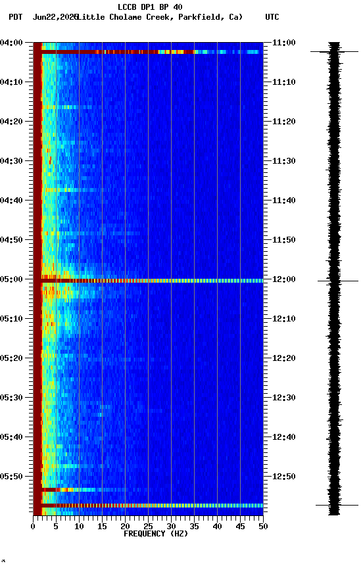Click the 'UTC' timezone label

coord(272,17)
